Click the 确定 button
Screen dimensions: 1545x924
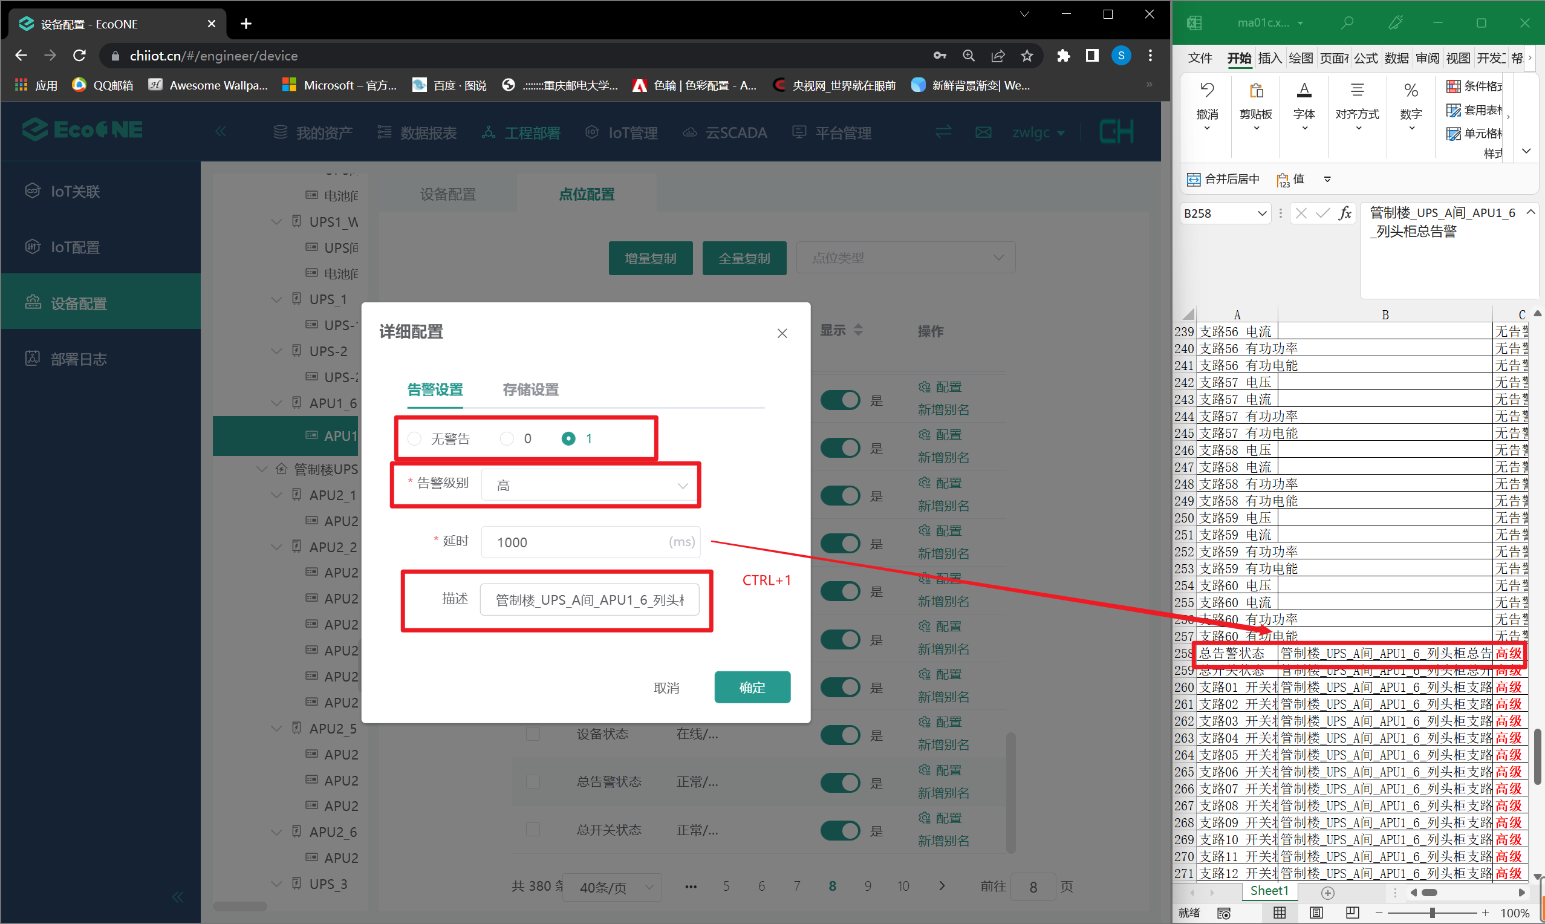coord(752,688)
